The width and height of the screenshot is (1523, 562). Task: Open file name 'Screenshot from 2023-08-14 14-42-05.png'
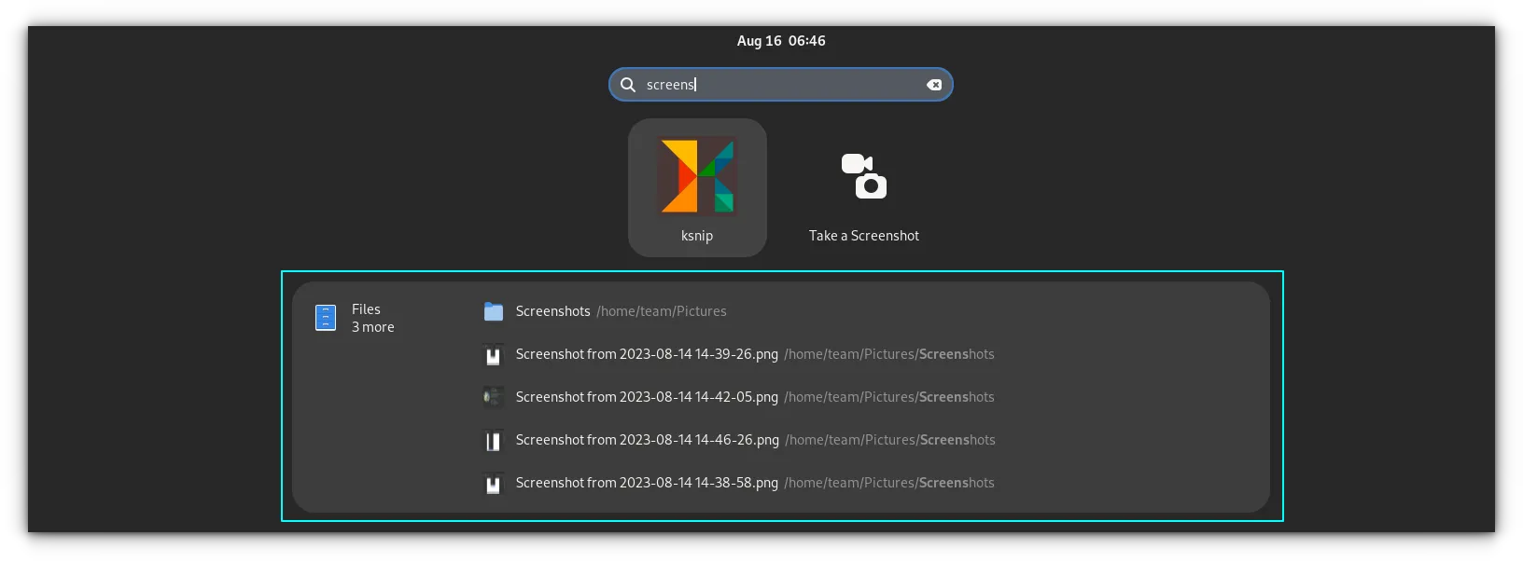point(647,397)
